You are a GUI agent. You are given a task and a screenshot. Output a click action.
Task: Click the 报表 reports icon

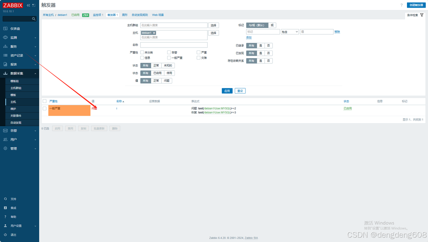point(5,64)
